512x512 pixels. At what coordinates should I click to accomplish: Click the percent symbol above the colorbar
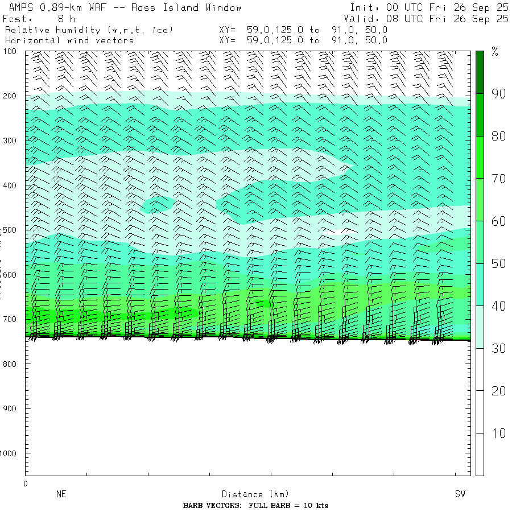pos(495,52)
